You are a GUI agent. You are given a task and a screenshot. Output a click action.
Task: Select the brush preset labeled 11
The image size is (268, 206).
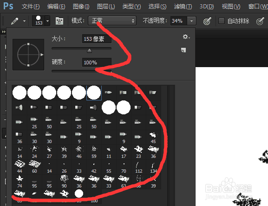(109, 152)
